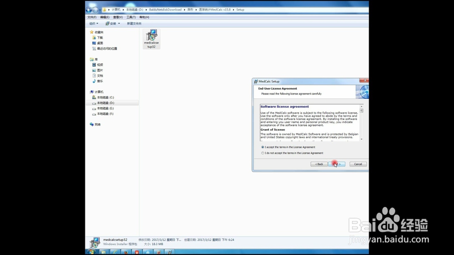Click scroll-down arrow of license text
The image size is (454, 255).
(362, 139)
